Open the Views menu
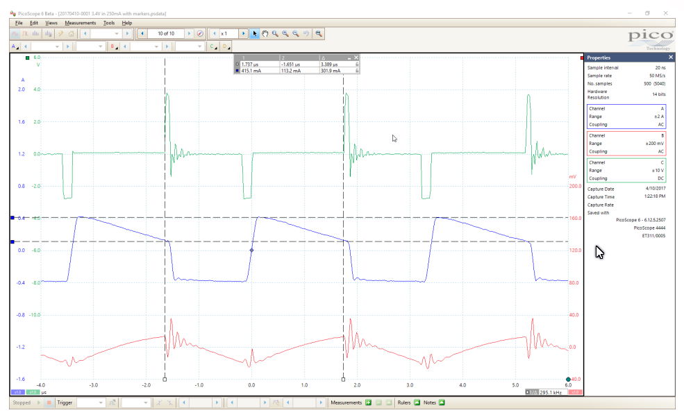 click(x=51, y=23)
